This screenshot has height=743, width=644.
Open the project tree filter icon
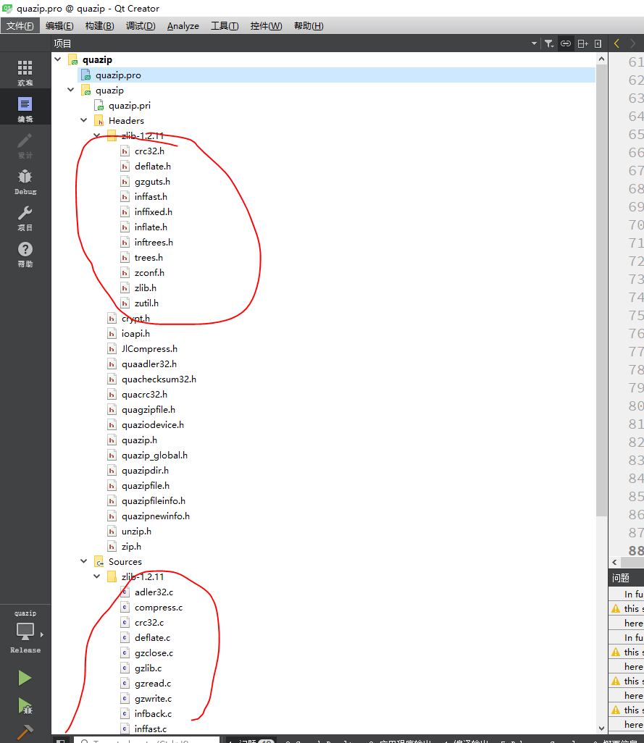pos(549,43)
